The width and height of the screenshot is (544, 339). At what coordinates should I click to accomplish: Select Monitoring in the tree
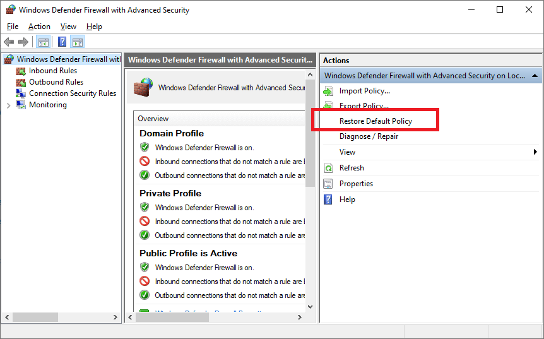click(x=48, y=105)
